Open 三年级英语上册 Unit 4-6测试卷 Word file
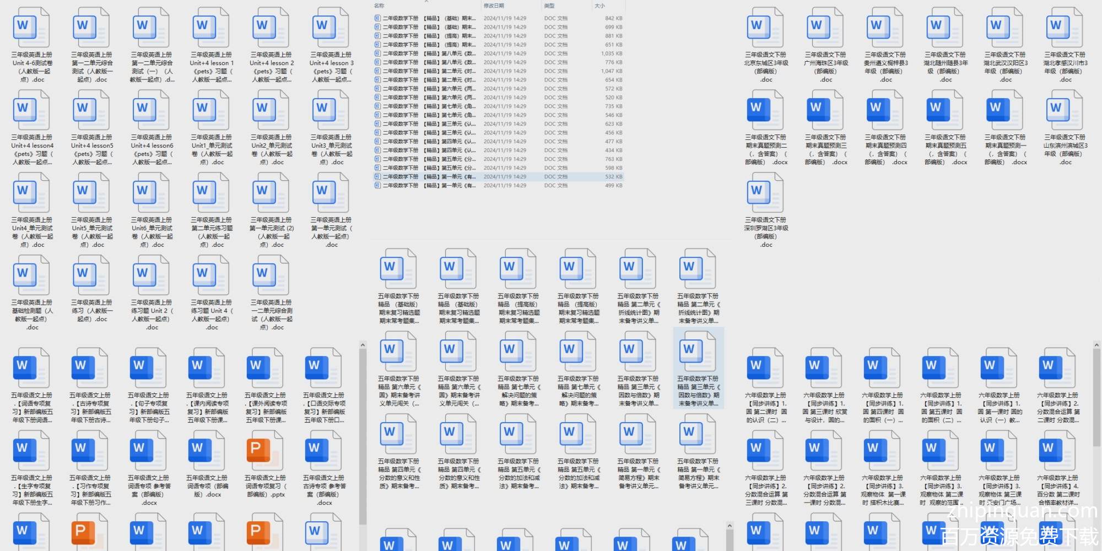The height and width of the screenshot is (551, 1102). click(x=31, y=29)
